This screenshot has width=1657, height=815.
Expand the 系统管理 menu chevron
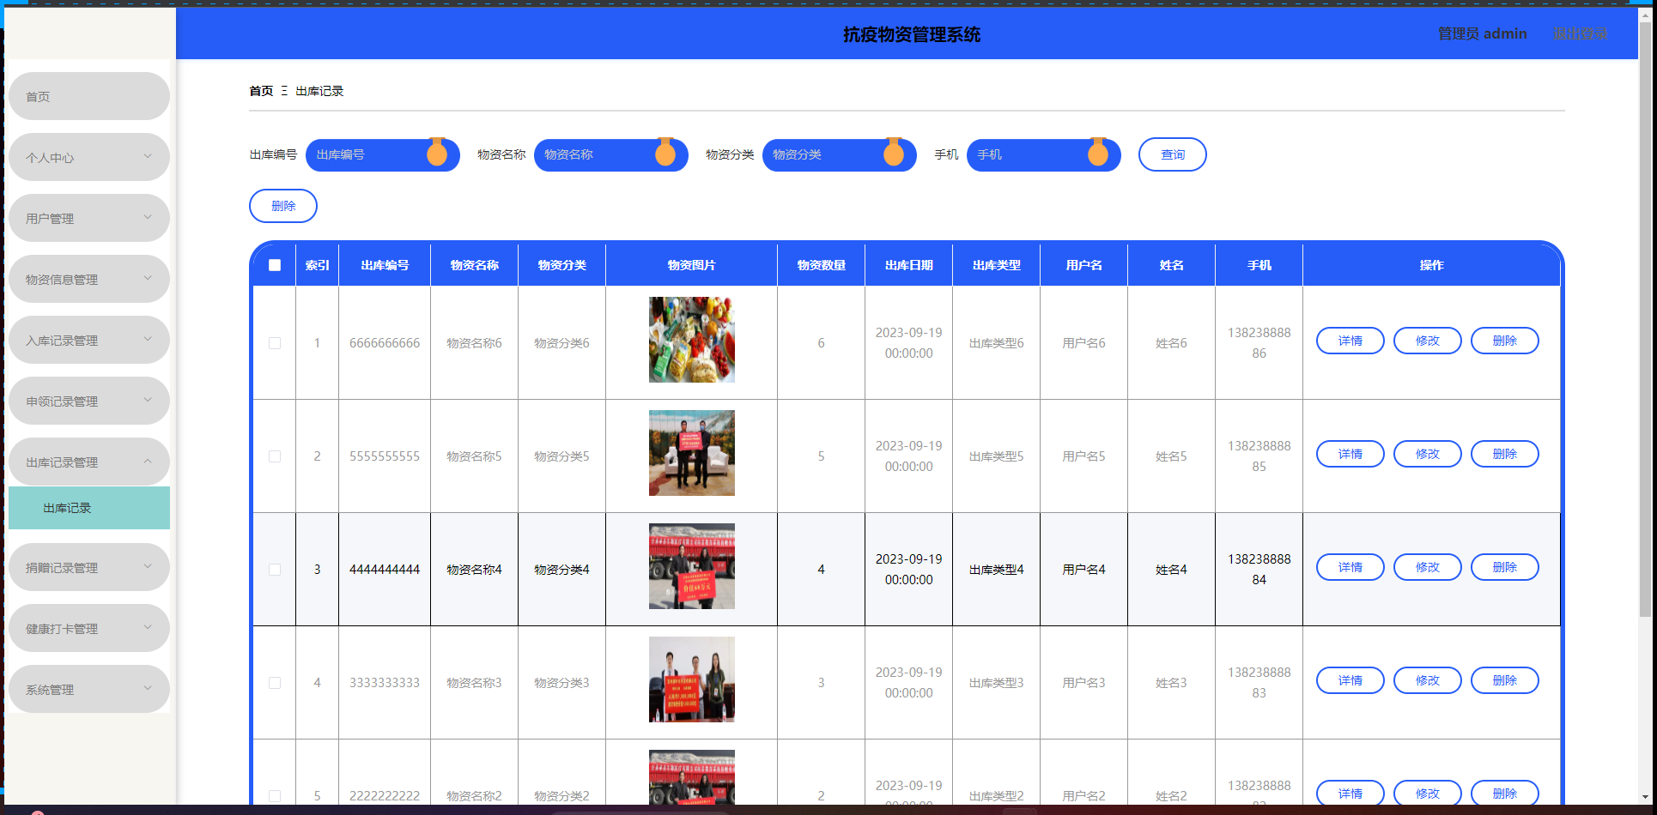[148, 688]
